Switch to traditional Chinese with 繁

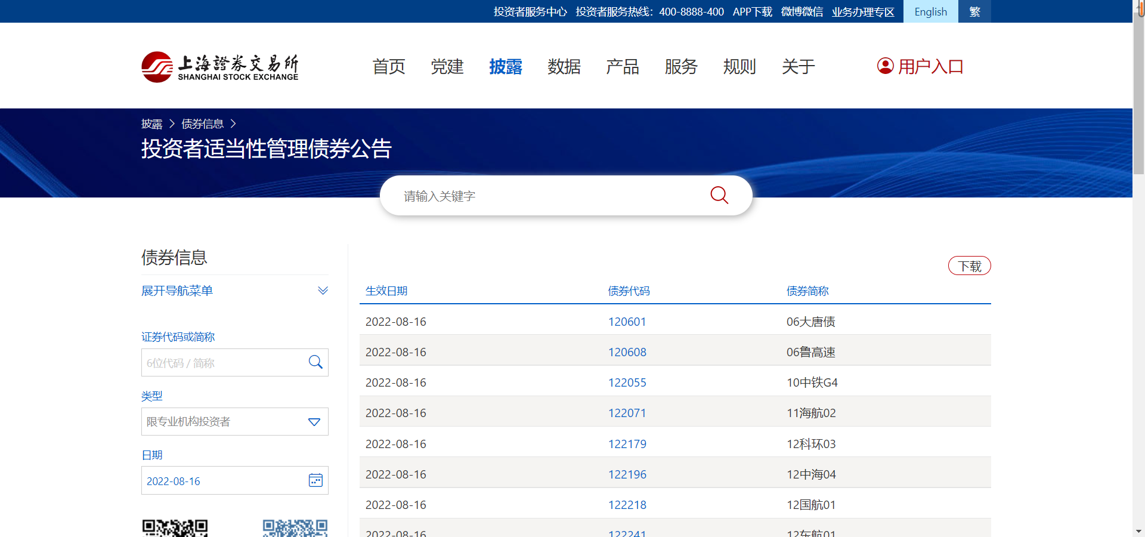(x=974, y=11)
